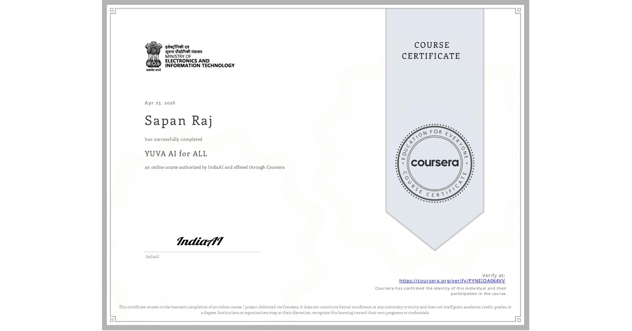The image size is (632, 331).
Task: Click the IndiaAI cursive signature
Action: click(x=200, y=241)
